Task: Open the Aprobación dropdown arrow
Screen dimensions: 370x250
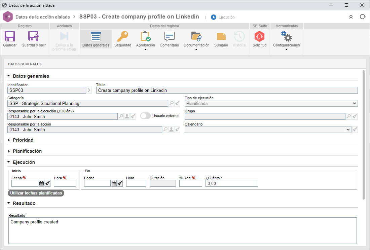Action: (145, 50)
